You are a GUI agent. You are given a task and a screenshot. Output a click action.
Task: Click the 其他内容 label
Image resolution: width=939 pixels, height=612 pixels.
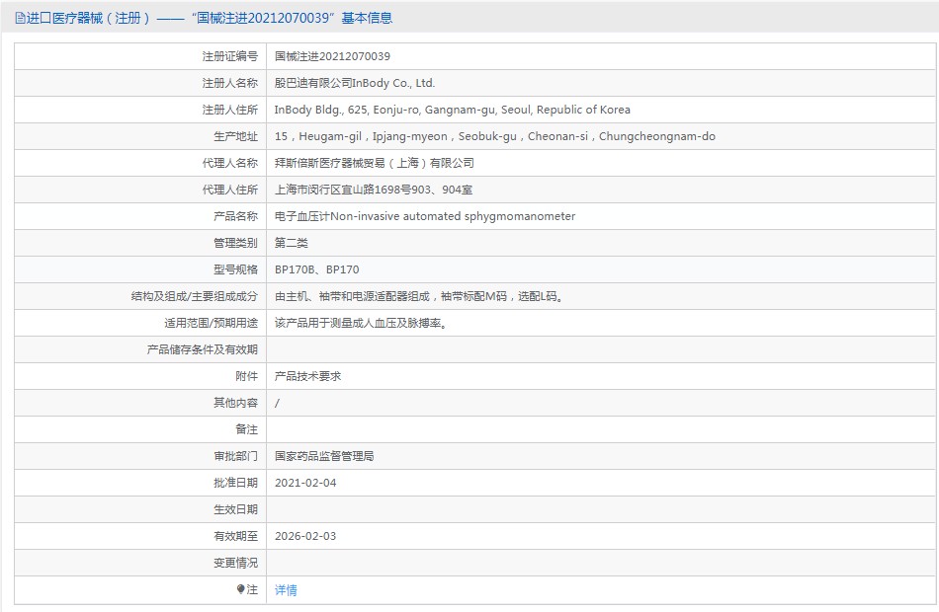point(236,403)
